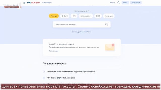Click the Регистрация link in the notification card
This screenshot has height=90, width=161.
click(x=54, y=51)
